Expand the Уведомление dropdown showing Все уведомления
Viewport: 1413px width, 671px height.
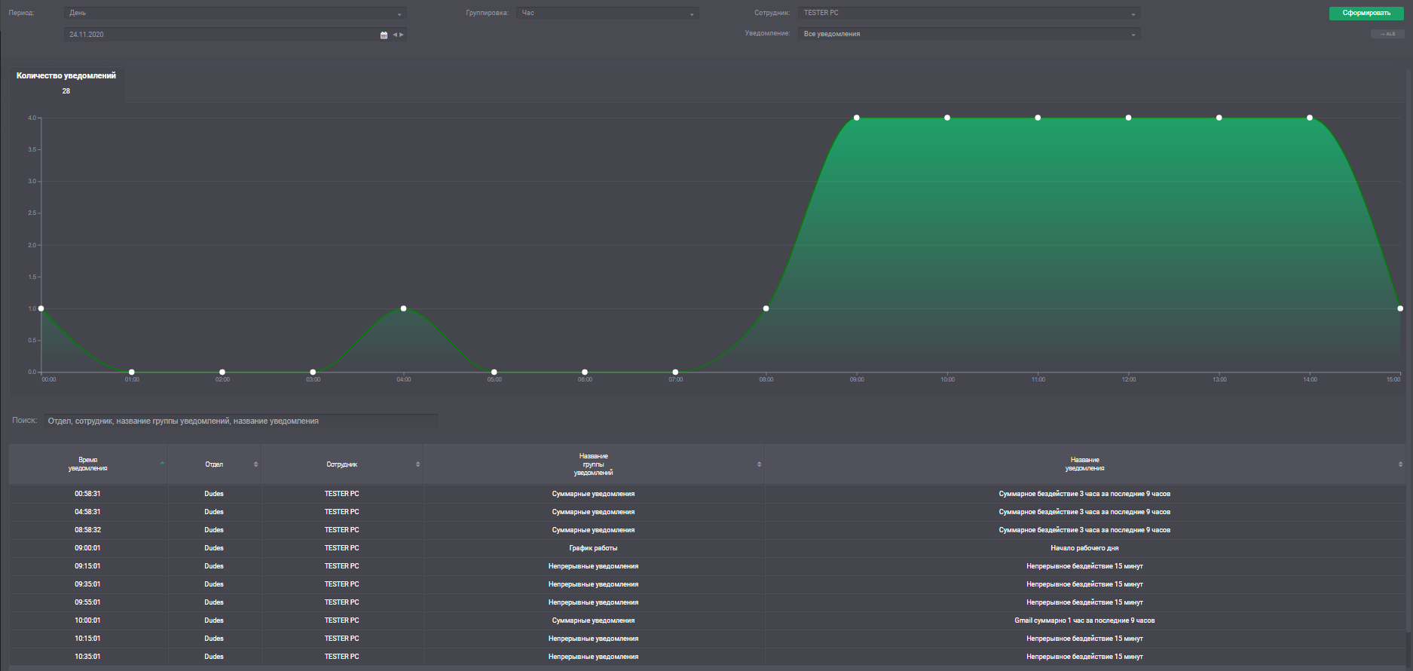(x=968, y=34)
